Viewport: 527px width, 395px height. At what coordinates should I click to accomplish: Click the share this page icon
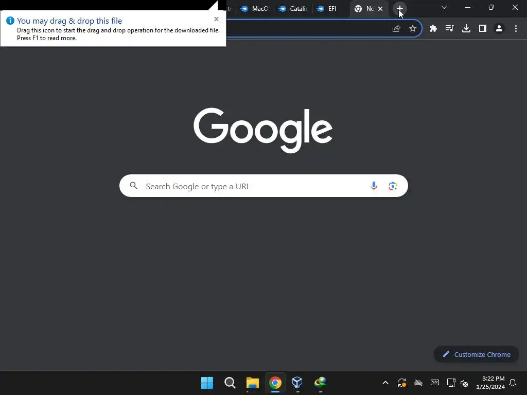[x=396, y=29]
